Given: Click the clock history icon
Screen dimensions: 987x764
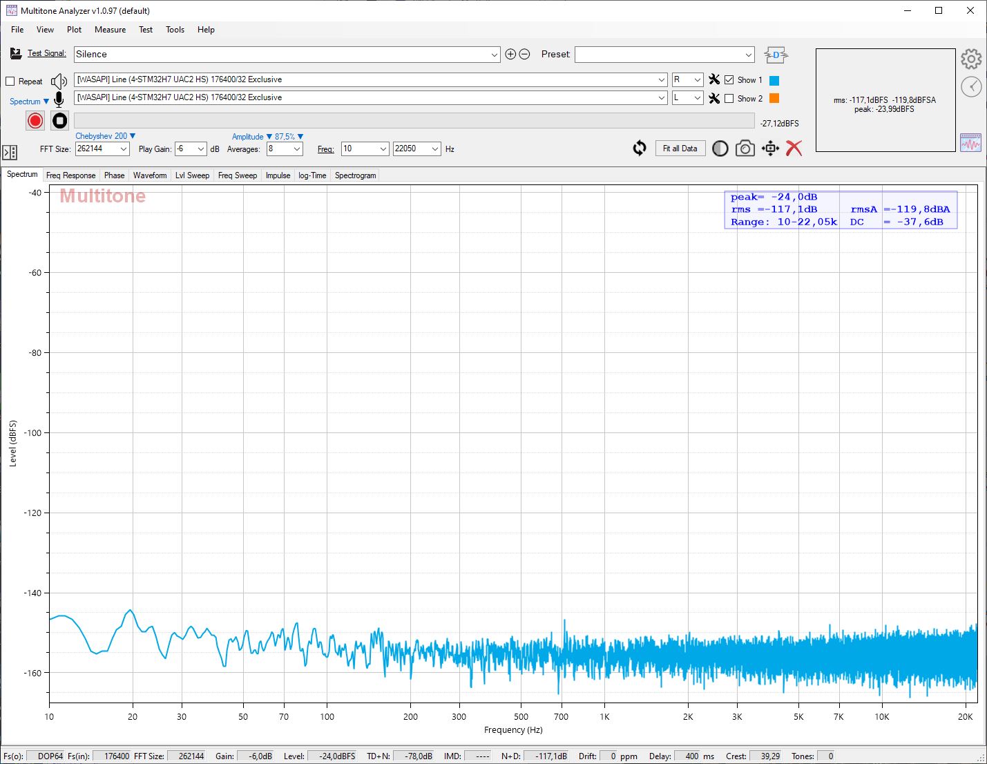Looking at the screenshot, I should coord(971,86).
